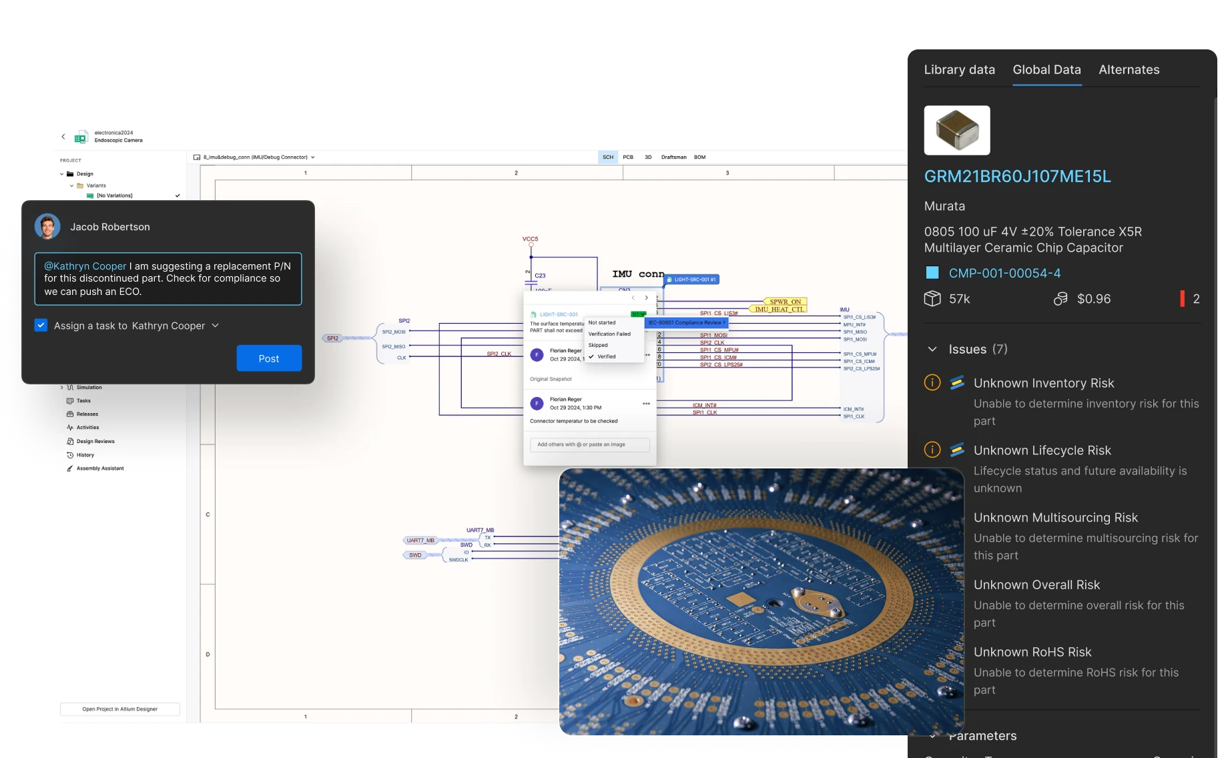Click the Post button
Image resolution: width=1228 pixels, height=758 pixels.
[269, 358]
